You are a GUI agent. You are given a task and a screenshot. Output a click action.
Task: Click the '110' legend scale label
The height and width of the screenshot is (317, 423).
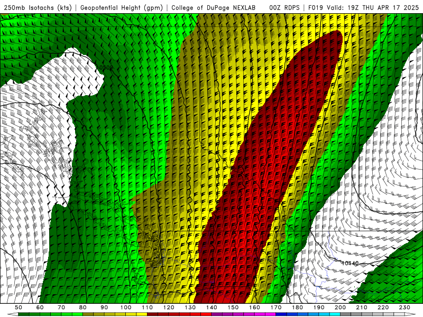coord(148,307)
